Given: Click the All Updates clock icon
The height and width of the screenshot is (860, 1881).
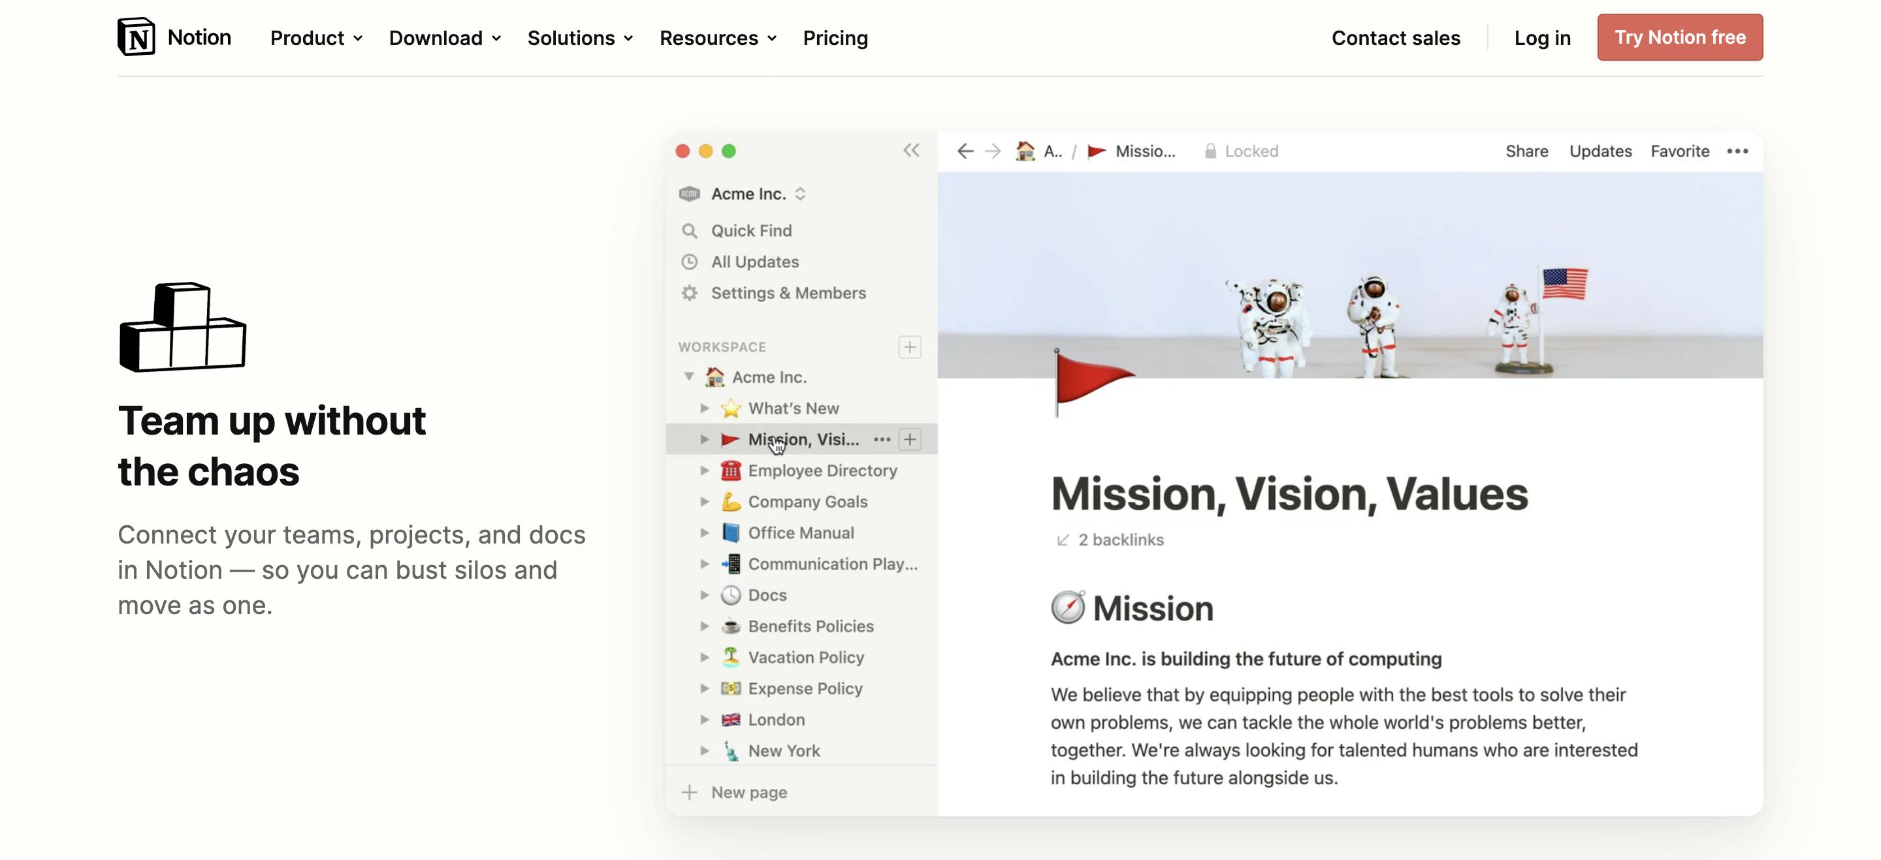Looking at the screenshot, I should (x=689, y=262).
